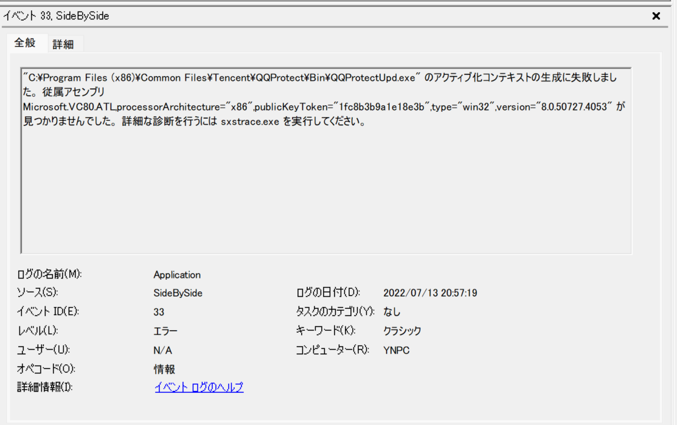The height and width of the screenshot is (425, 677).
Task: Select the SideBySide source value
Action: coord(178,293)
